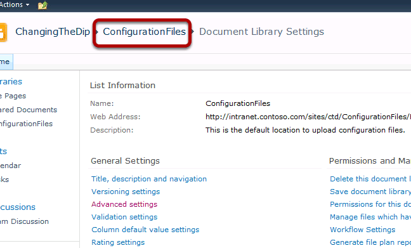The image size is (411, 248).
Task: Click the Web Address label
Action: pos(115,117)
